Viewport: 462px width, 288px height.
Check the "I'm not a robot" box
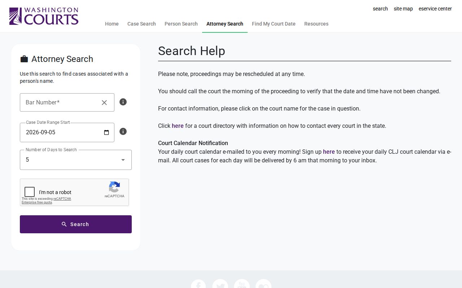(x=30, y=192)
